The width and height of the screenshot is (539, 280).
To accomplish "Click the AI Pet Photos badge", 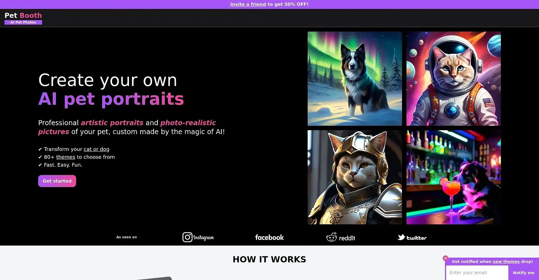I will 23,22.
